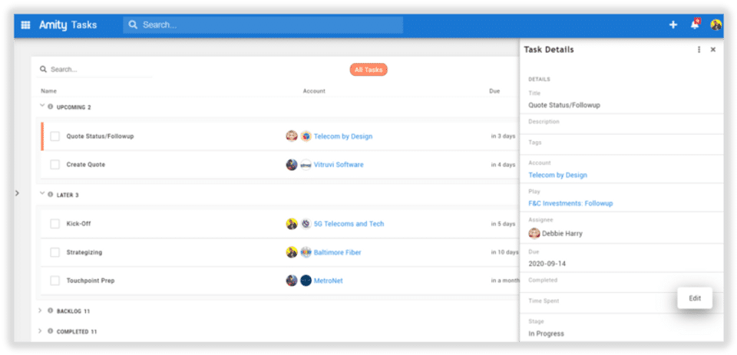This screenshot has width=737, height=355.
Task: Select the All Tasks filter pill
Action: click(x=368, y=70)
